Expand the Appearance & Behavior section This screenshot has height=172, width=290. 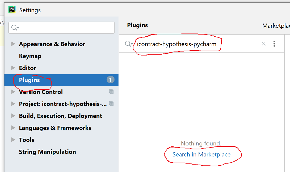(13, 44)
